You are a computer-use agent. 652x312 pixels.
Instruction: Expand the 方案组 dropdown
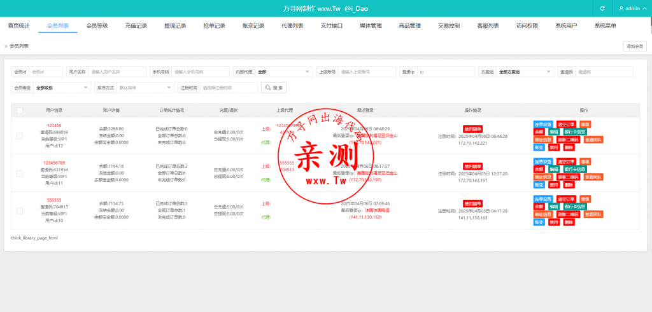click(x=525, y=72)
